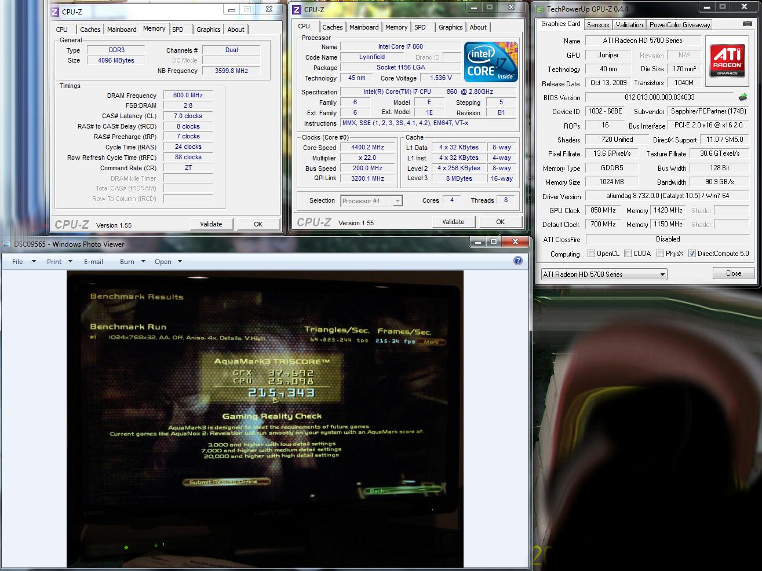This screenshot has width=762, height=571.
Task: Switch to the Validation tab in GPU-Z
Action: pyautogui.click(x=629, y=25)
